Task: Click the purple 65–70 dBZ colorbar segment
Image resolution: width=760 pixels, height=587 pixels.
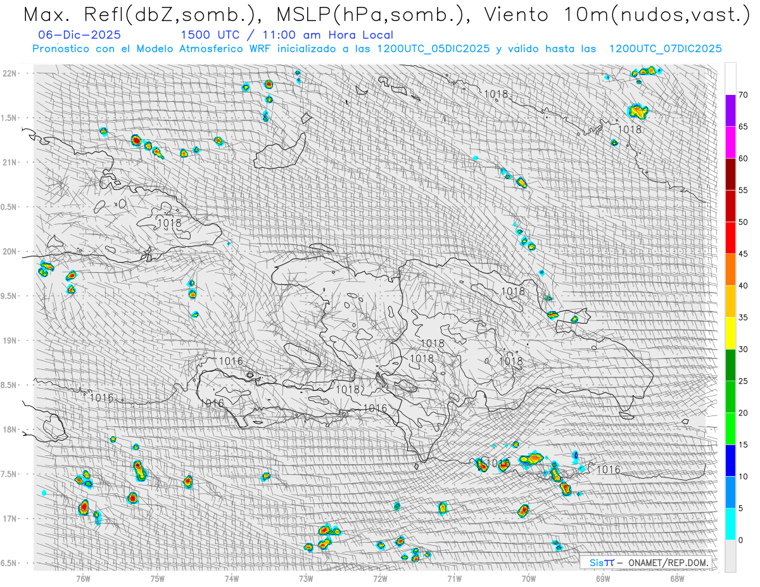Action: coord(730,111)
